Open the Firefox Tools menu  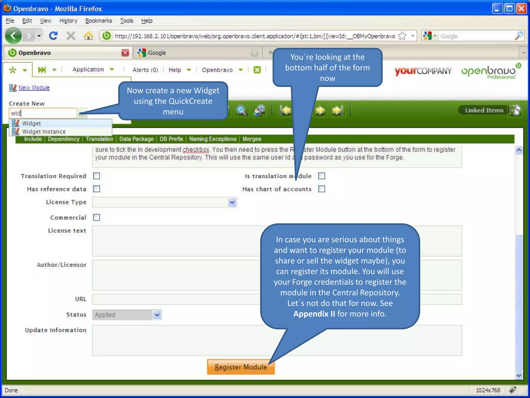point(127,21)
